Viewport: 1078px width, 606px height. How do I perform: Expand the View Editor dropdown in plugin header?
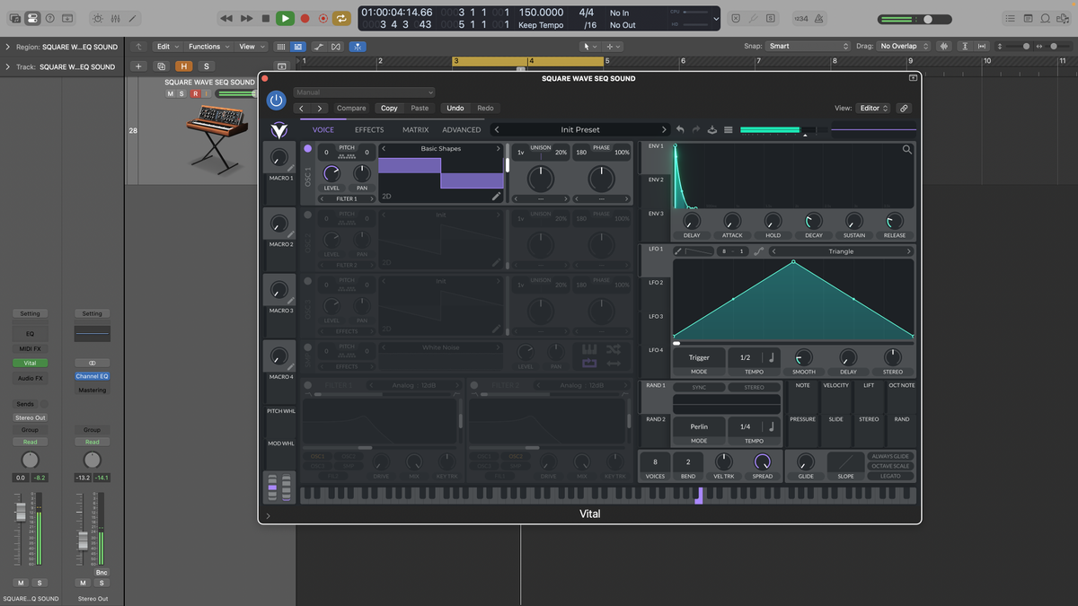point(873,108)
